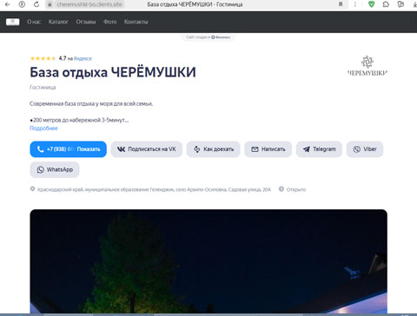Click the Открыто status text
417x316 pixels.
click(296, 189)
